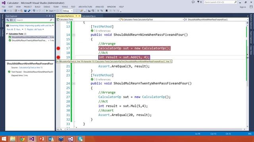Click the Start debugging button

50,11
